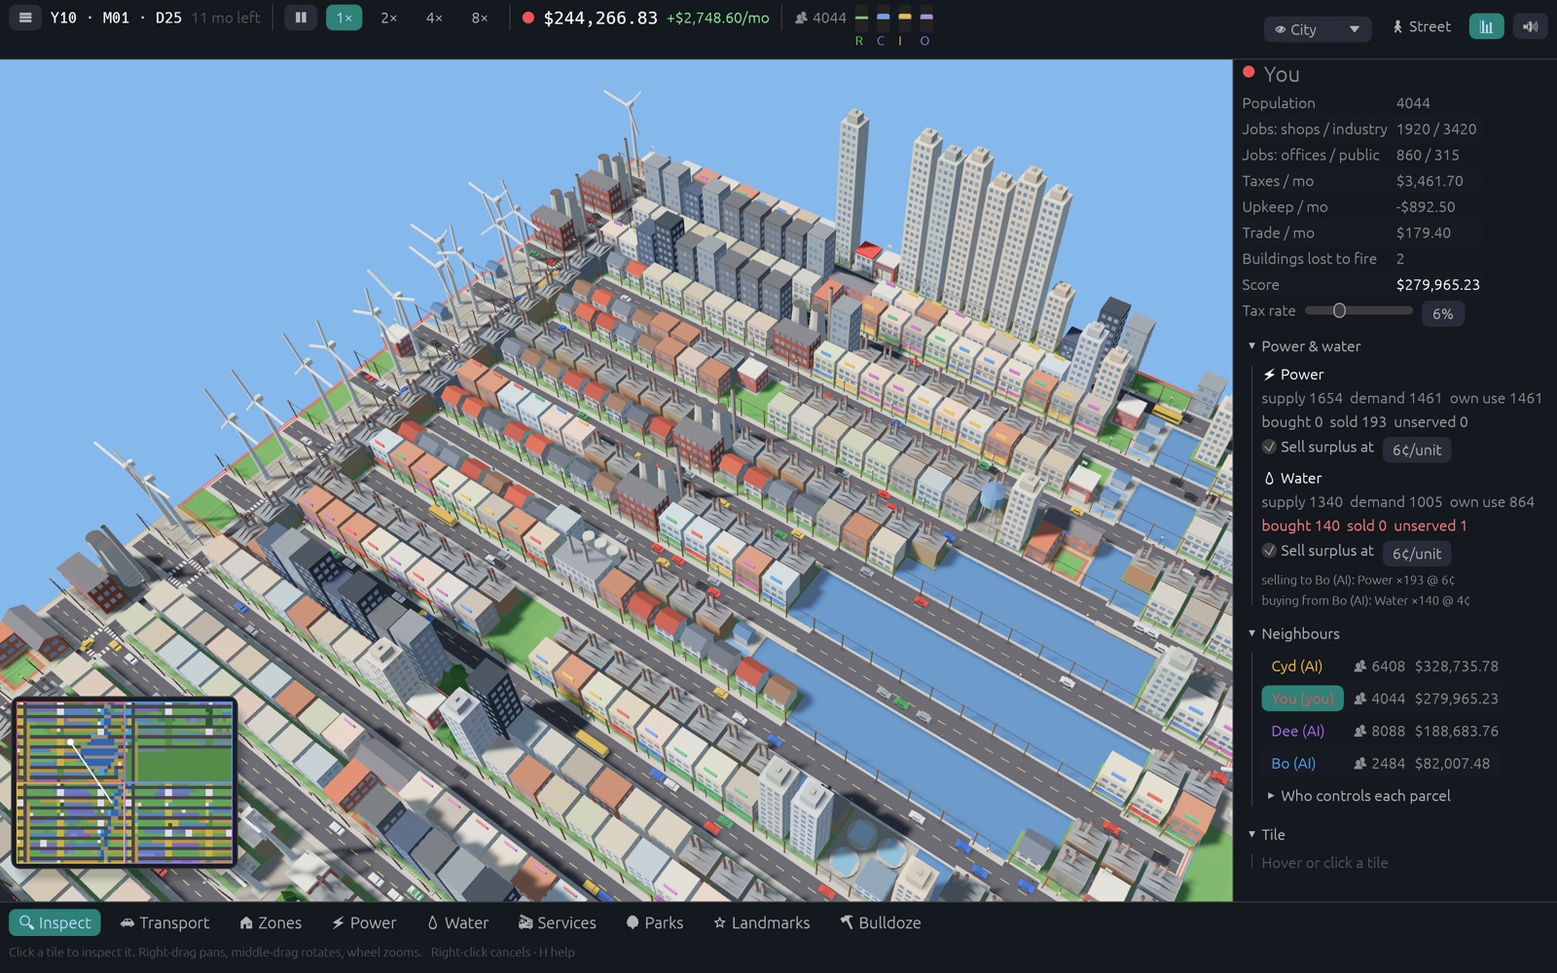1557x973 pixels.
Task: Open the Services build menu
Action: (x=558, y=922)
